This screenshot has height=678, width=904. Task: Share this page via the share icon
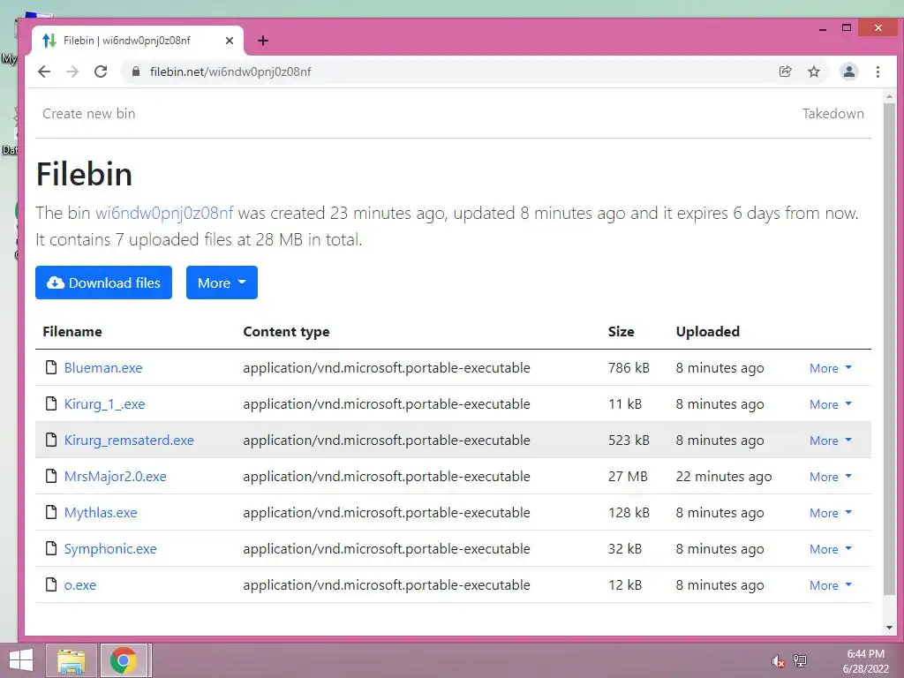[x=785, y=72]
